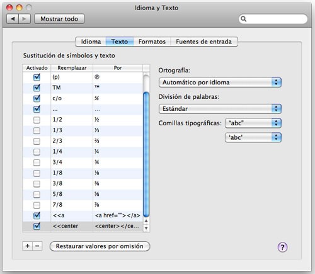The width and height of the screenshot is (315, 274).
Task: Click the "TM" replace cell
Action: pos(72,88)
